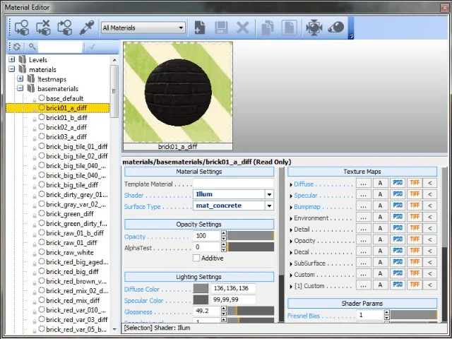Click the Environment row A button

(x=380, y=217)
